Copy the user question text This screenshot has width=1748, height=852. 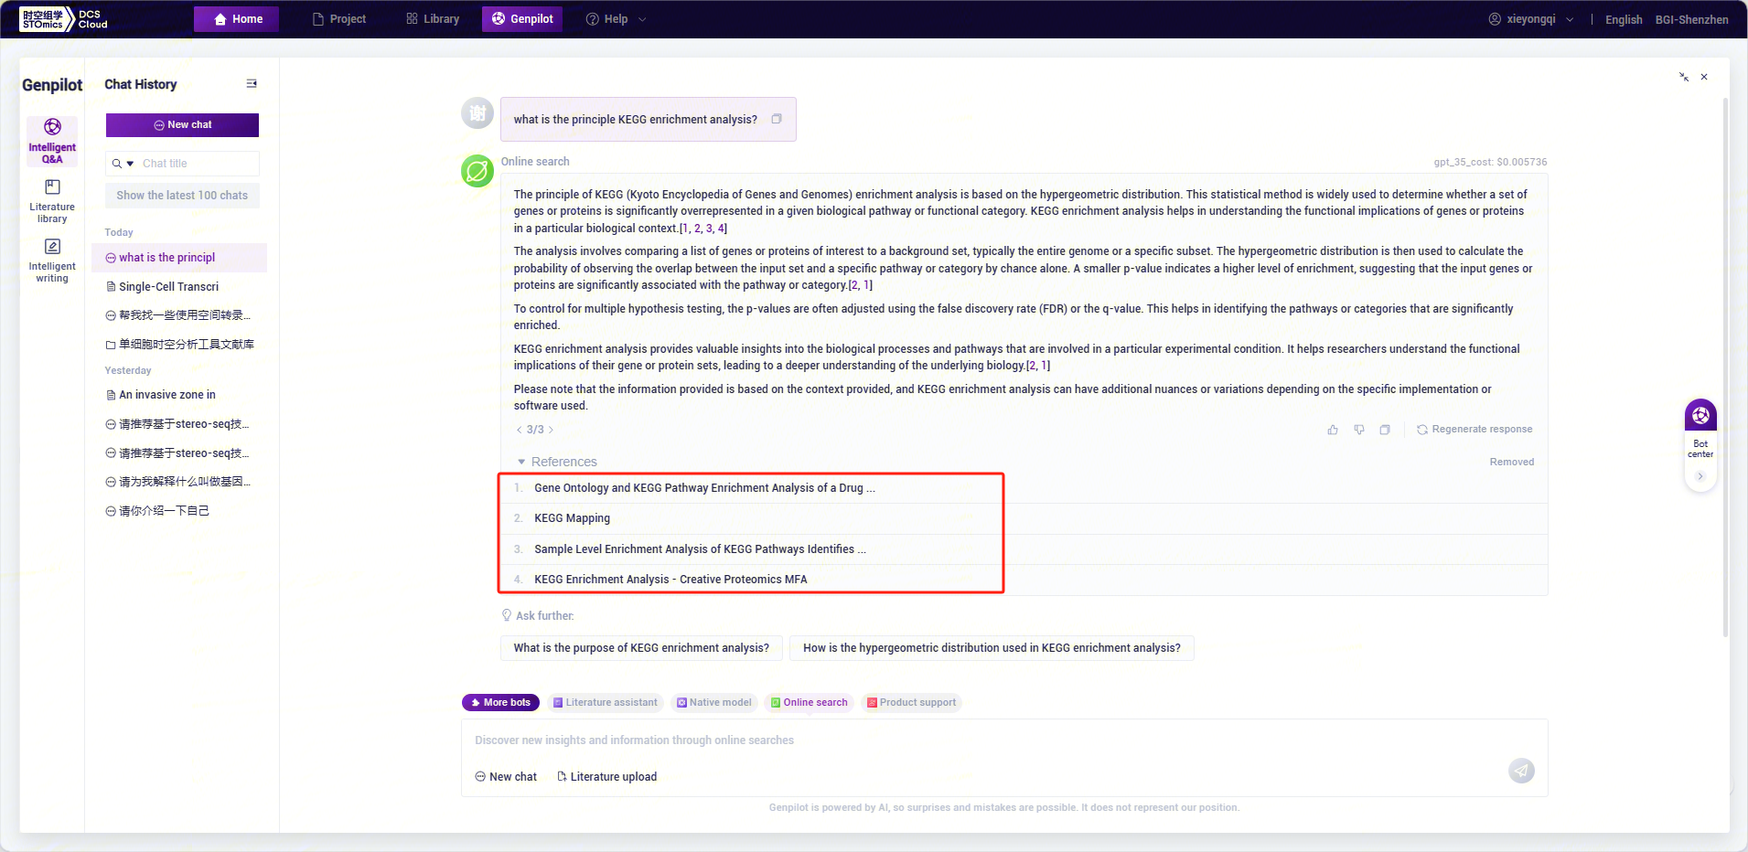777,119
